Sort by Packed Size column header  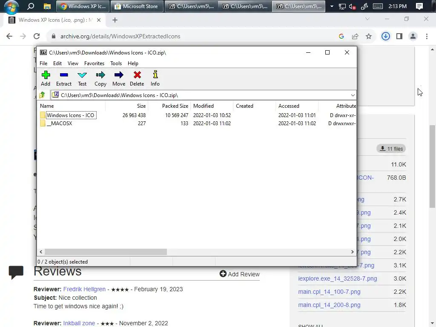click(169, 106)
